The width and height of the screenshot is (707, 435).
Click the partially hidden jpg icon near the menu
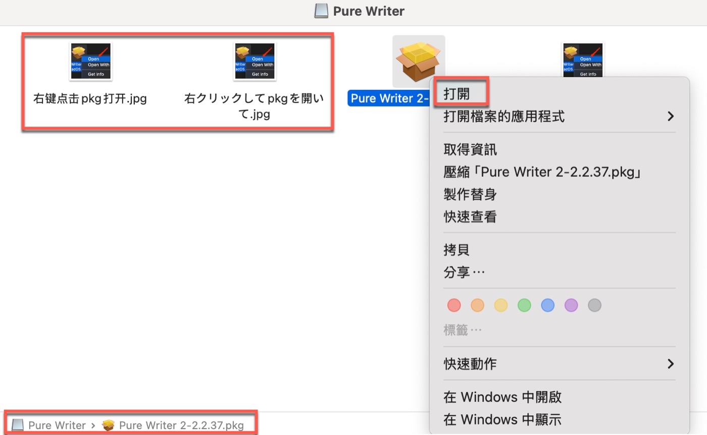[583, 60]
